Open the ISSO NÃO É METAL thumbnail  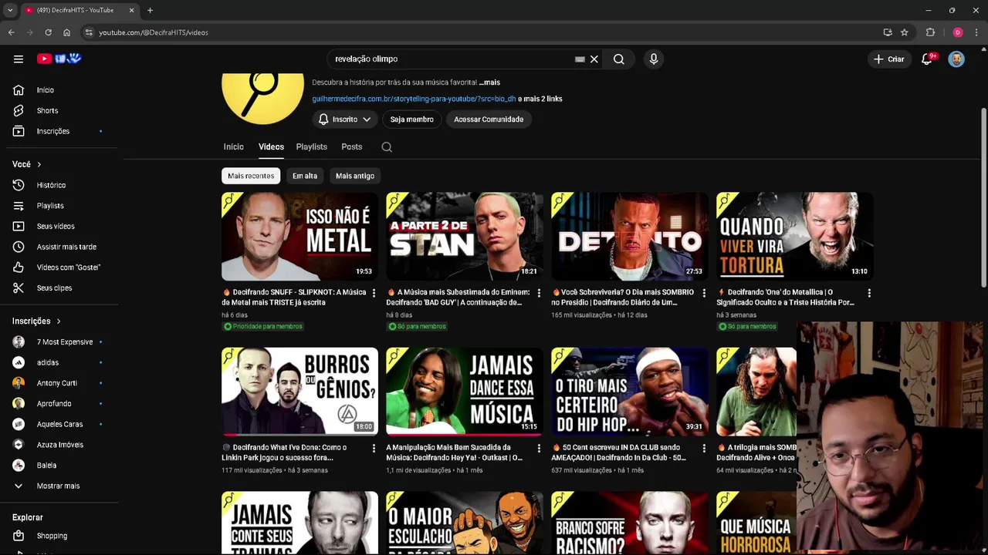[x=299, y=237]
